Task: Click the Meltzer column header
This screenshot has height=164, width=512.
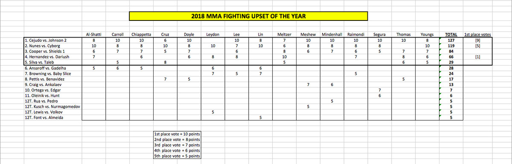Action: point(284,34)
